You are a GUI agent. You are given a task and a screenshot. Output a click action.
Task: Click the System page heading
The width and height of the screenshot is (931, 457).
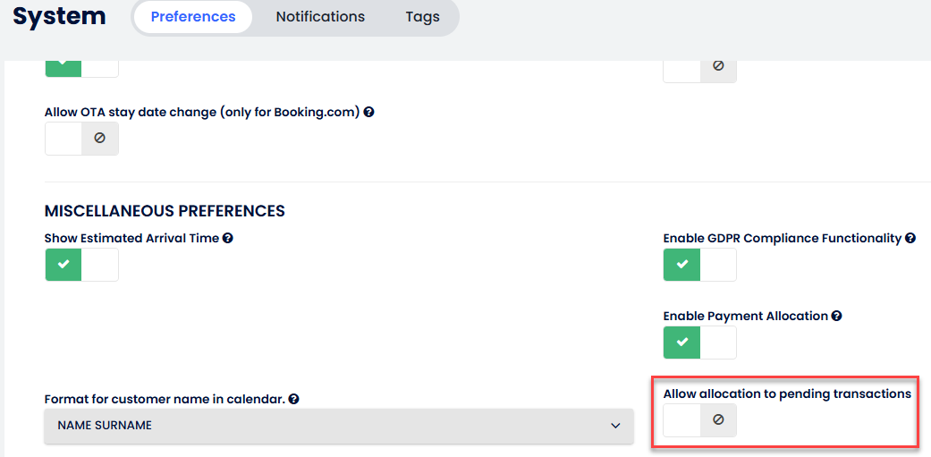tap(59, 16)
